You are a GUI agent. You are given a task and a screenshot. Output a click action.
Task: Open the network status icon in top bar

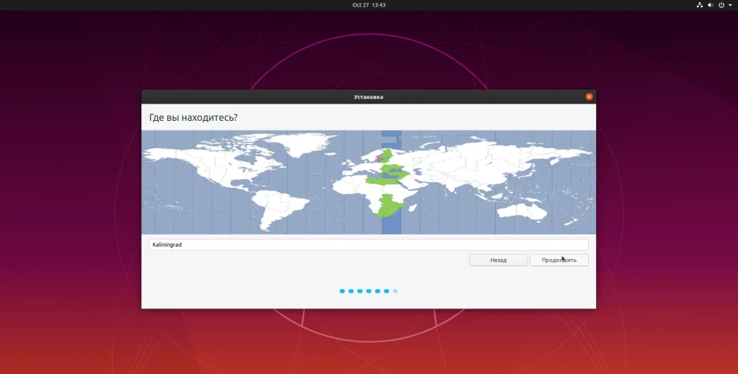coord(699,5)
